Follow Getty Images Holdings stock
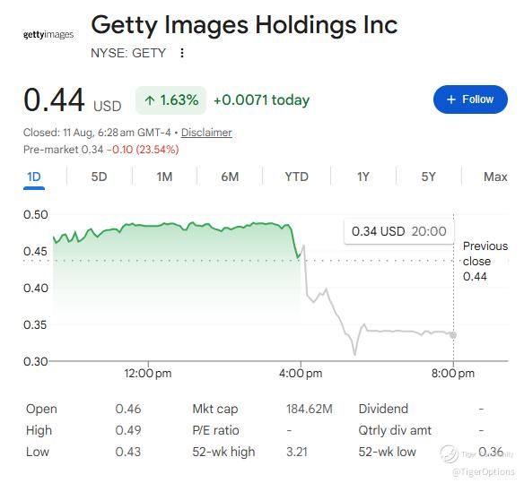Viewport: 524px width, 483px height. tap(470, 99)
